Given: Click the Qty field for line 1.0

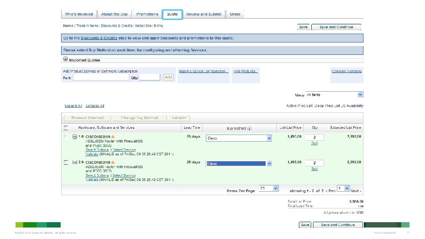Looking at the screenshot, I should [314, 137].
